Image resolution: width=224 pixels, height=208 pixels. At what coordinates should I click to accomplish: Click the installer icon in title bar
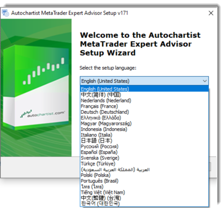pos(5,13)
